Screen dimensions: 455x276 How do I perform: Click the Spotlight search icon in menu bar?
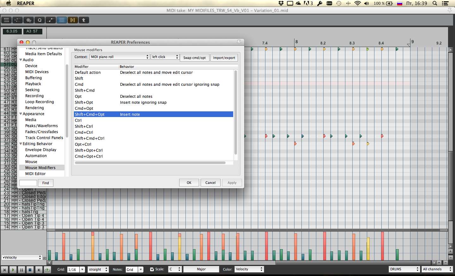point(435,3)
